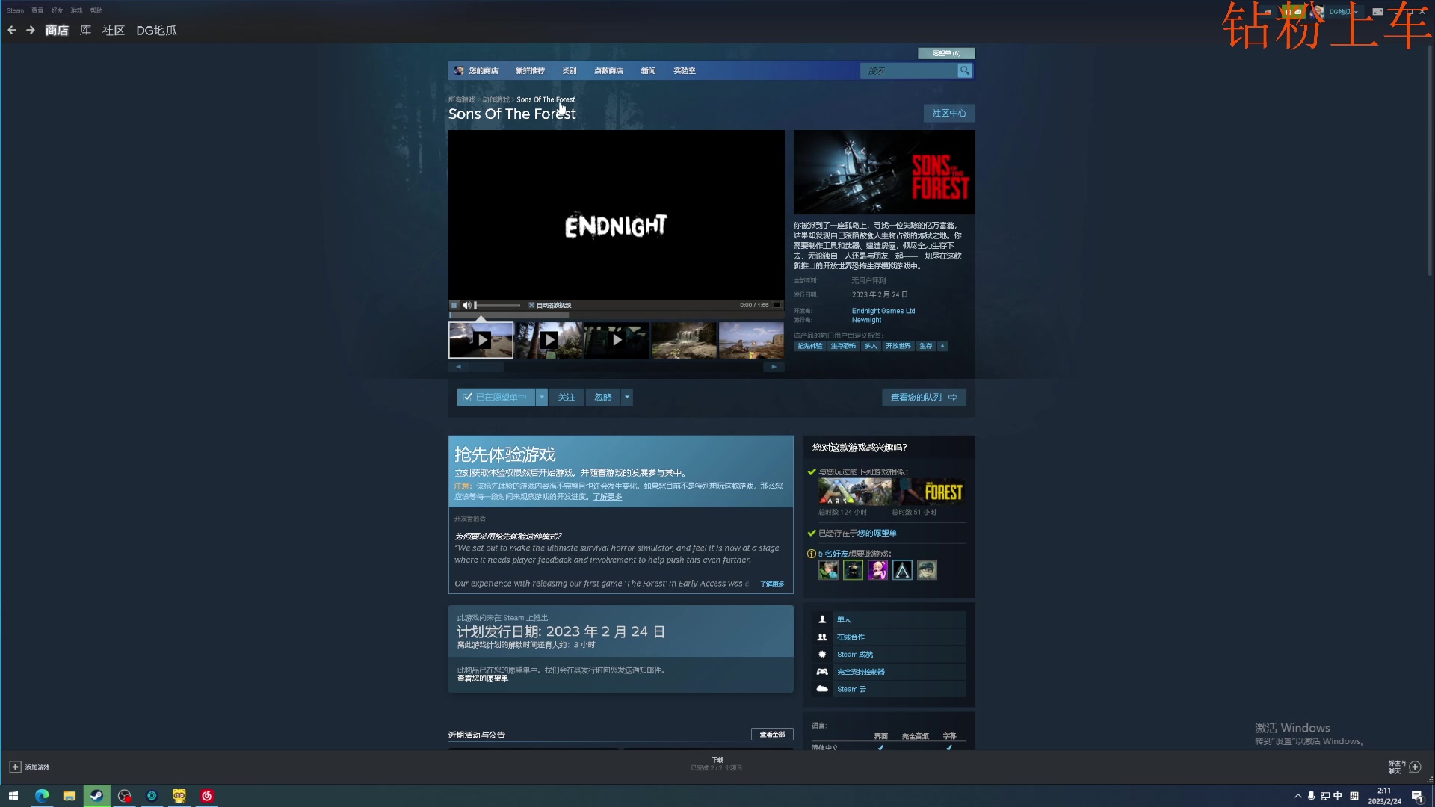1435x807 pixels.
Task: Open 点数商店 points shop
Action: (608, 71)
